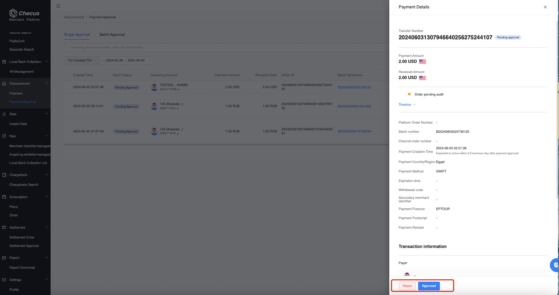Click the US flag beside Received Amount
559x295 pixels.
point(422,78)
